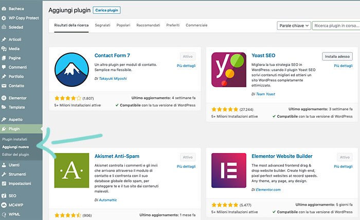Switch to the Segnalati tab
Image resolution: width=360 pixels, height=220 pixels.
coord(103,25)
